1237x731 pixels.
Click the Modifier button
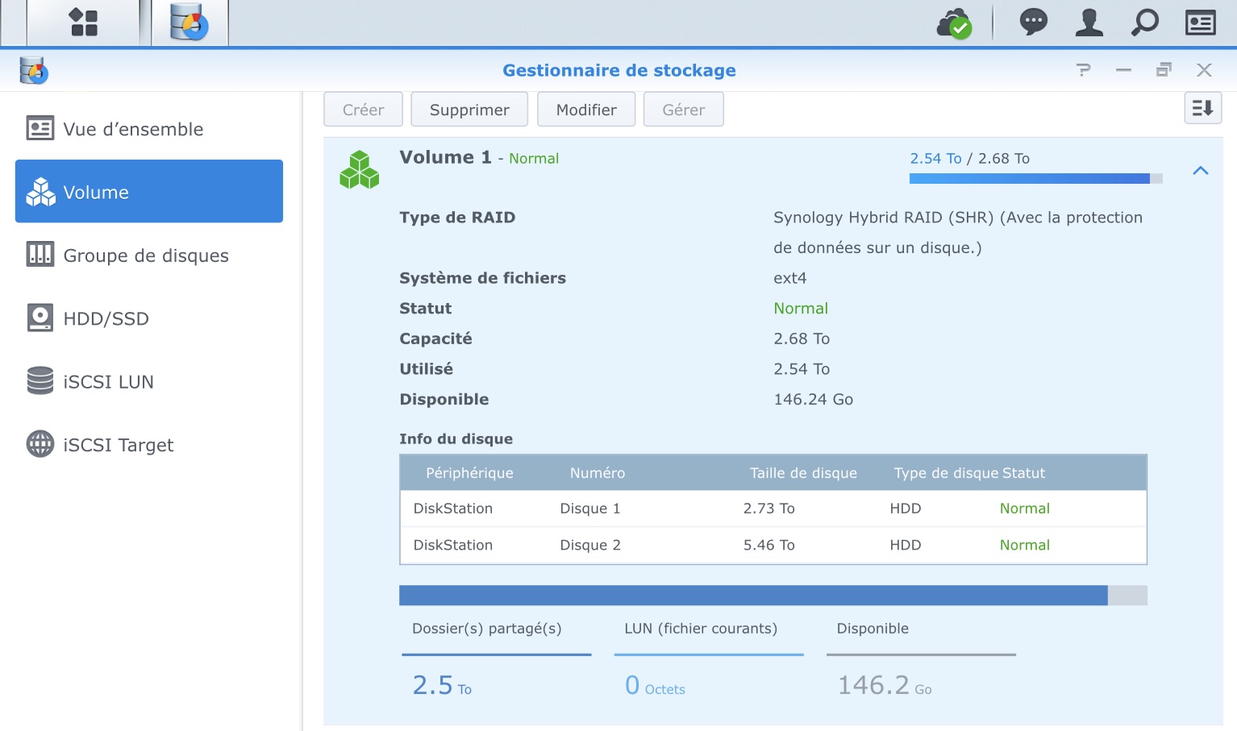(586, 110)
